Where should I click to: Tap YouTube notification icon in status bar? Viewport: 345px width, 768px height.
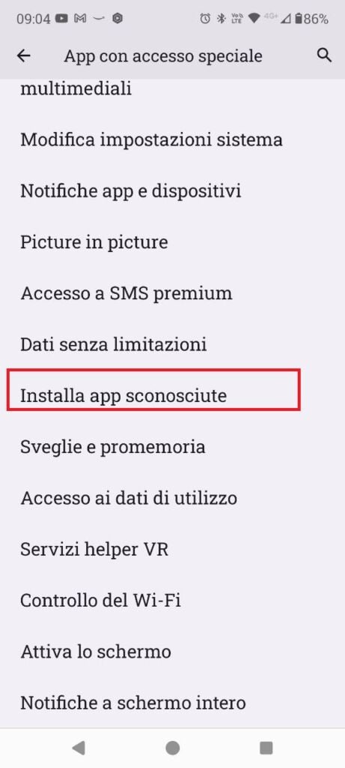[61, 19]
